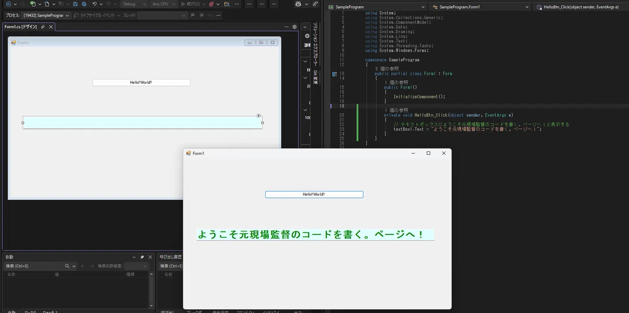Click the green text box in running Form1
629x313 pixels.
pos(316,234)
